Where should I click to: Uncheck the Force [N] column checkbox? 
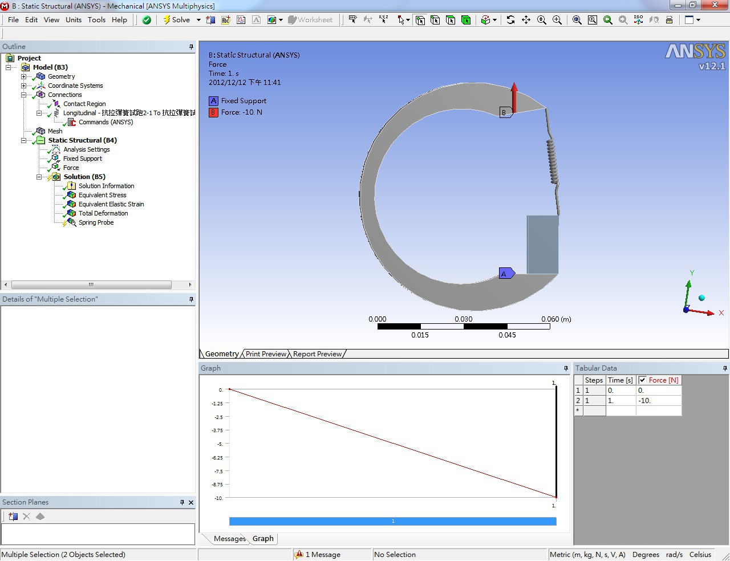643,380
